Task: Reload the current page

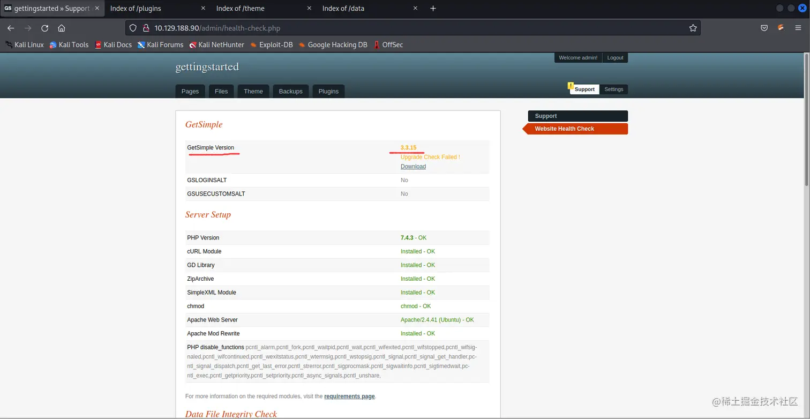Action: tap(45, 28)
